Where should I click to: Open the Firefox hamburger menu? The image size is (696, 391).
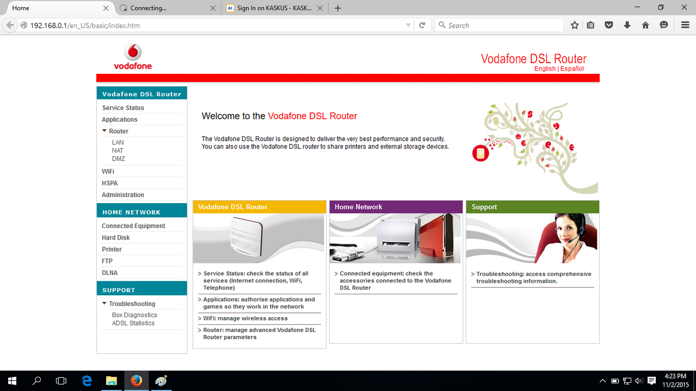pyautogui.click(x=685, y=25)
